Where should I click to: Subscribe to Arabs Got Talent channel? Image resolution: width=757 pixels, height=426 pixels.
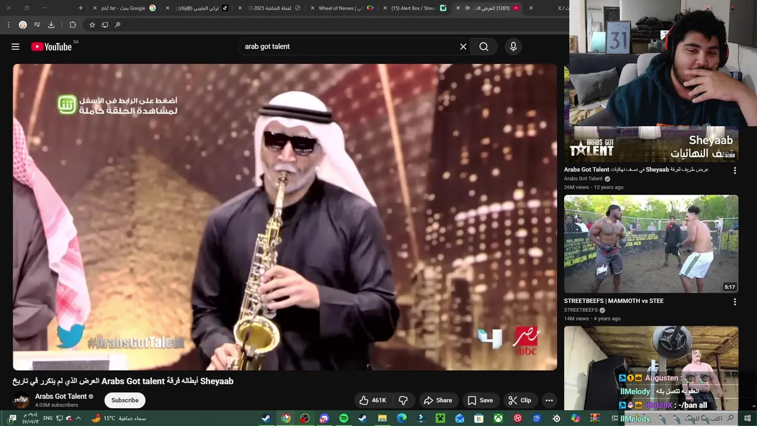click(125, 401)
